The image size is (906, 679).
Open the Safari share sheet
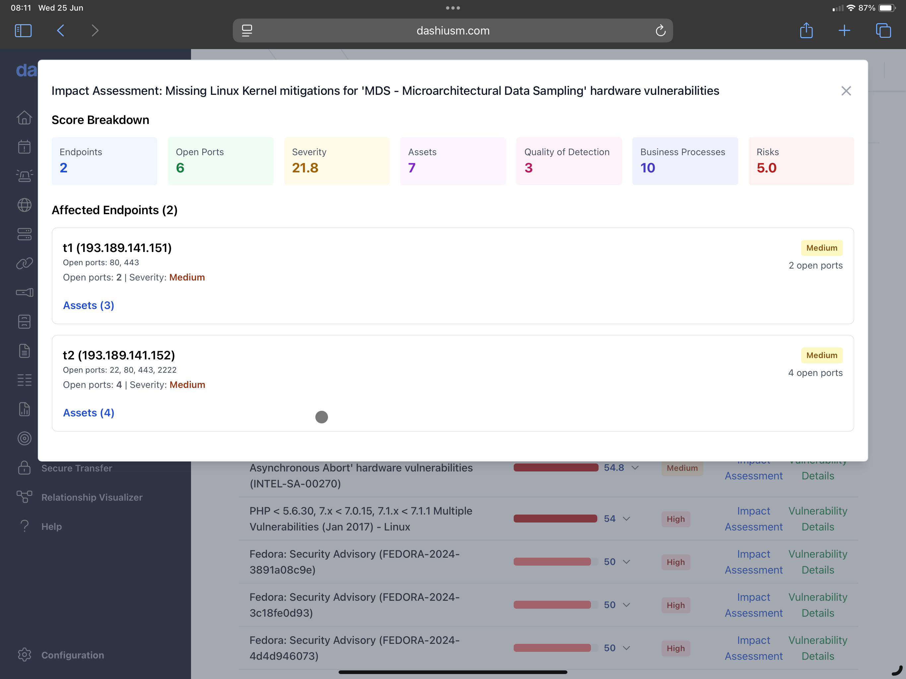click(806, 30)
